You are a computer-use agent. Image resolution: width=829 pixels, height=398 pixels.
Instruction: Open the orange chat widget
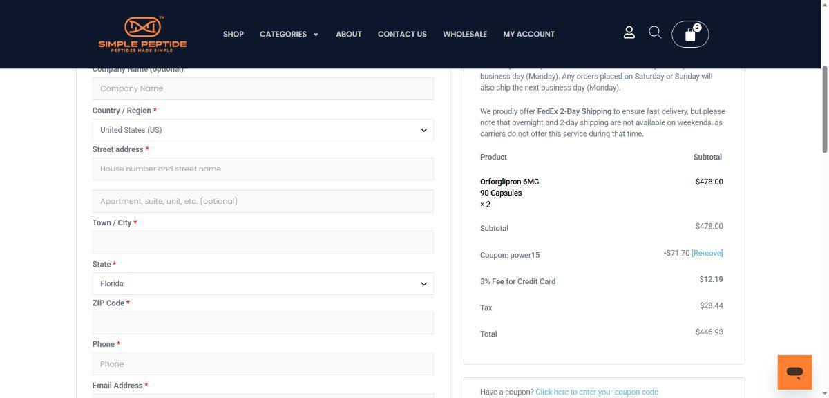tap(794, 372)
